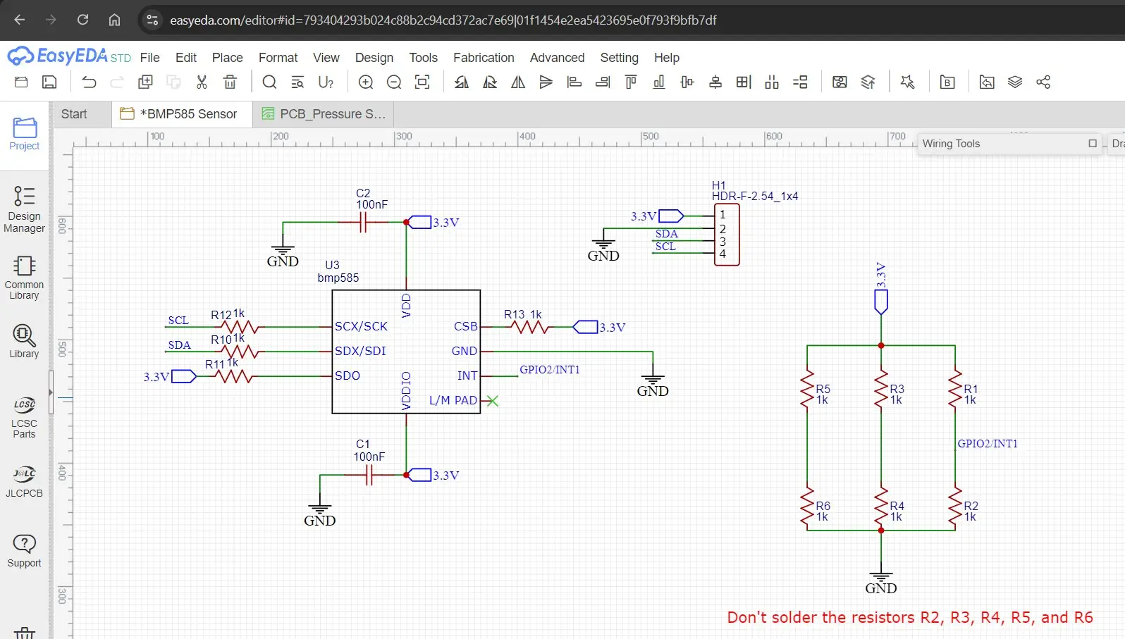Open the find similar objects icon
This screenshot has height=639, width=1125.
[297, 82]
